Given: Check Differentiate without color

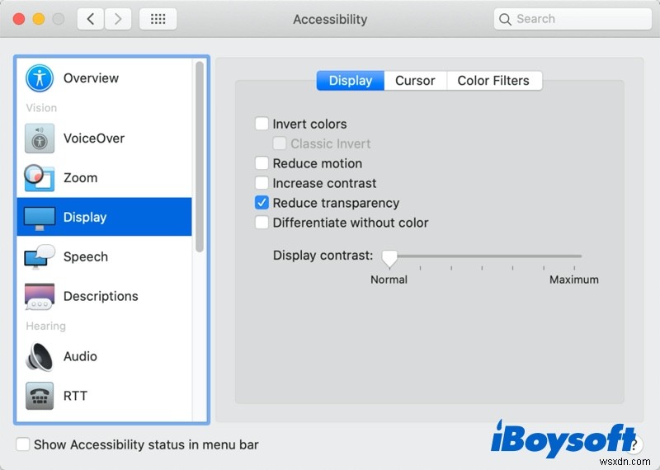Looking at the screenshot, I should click(262, 223).
